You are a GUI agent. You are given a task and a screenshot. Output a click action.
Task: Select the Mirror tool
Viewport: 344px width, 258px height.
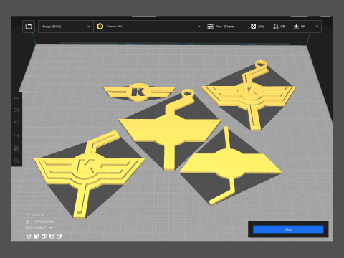(x=16, y=135)
